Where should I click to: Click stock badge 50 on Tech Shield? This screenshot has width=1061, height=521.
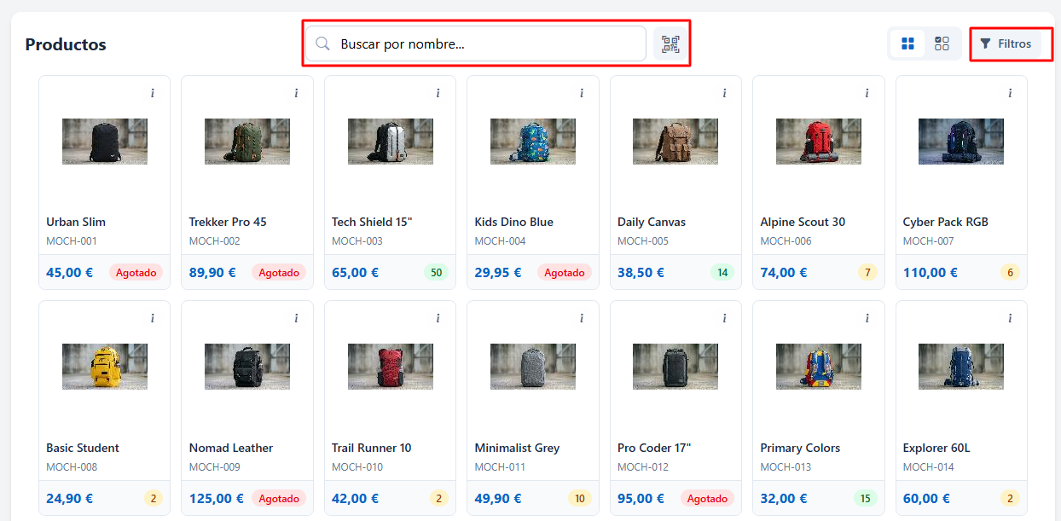437,273
